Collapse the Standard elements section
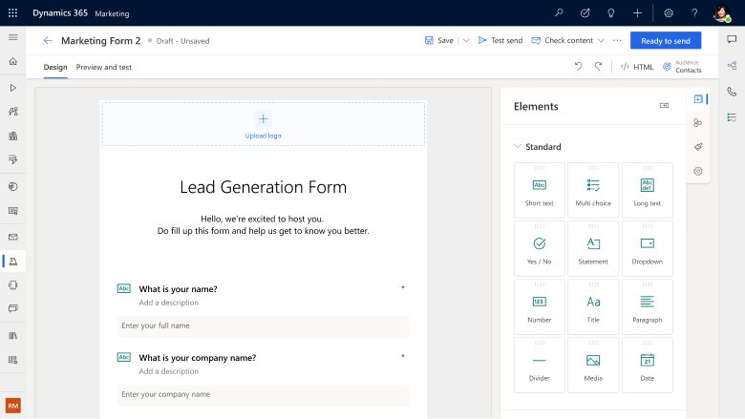Screen dimensions: 745x419 (518, 147)
